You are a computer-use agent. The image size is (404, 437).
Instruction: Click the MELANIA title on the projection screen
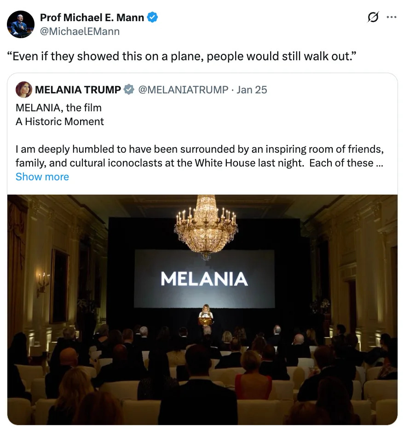(204, 279)
